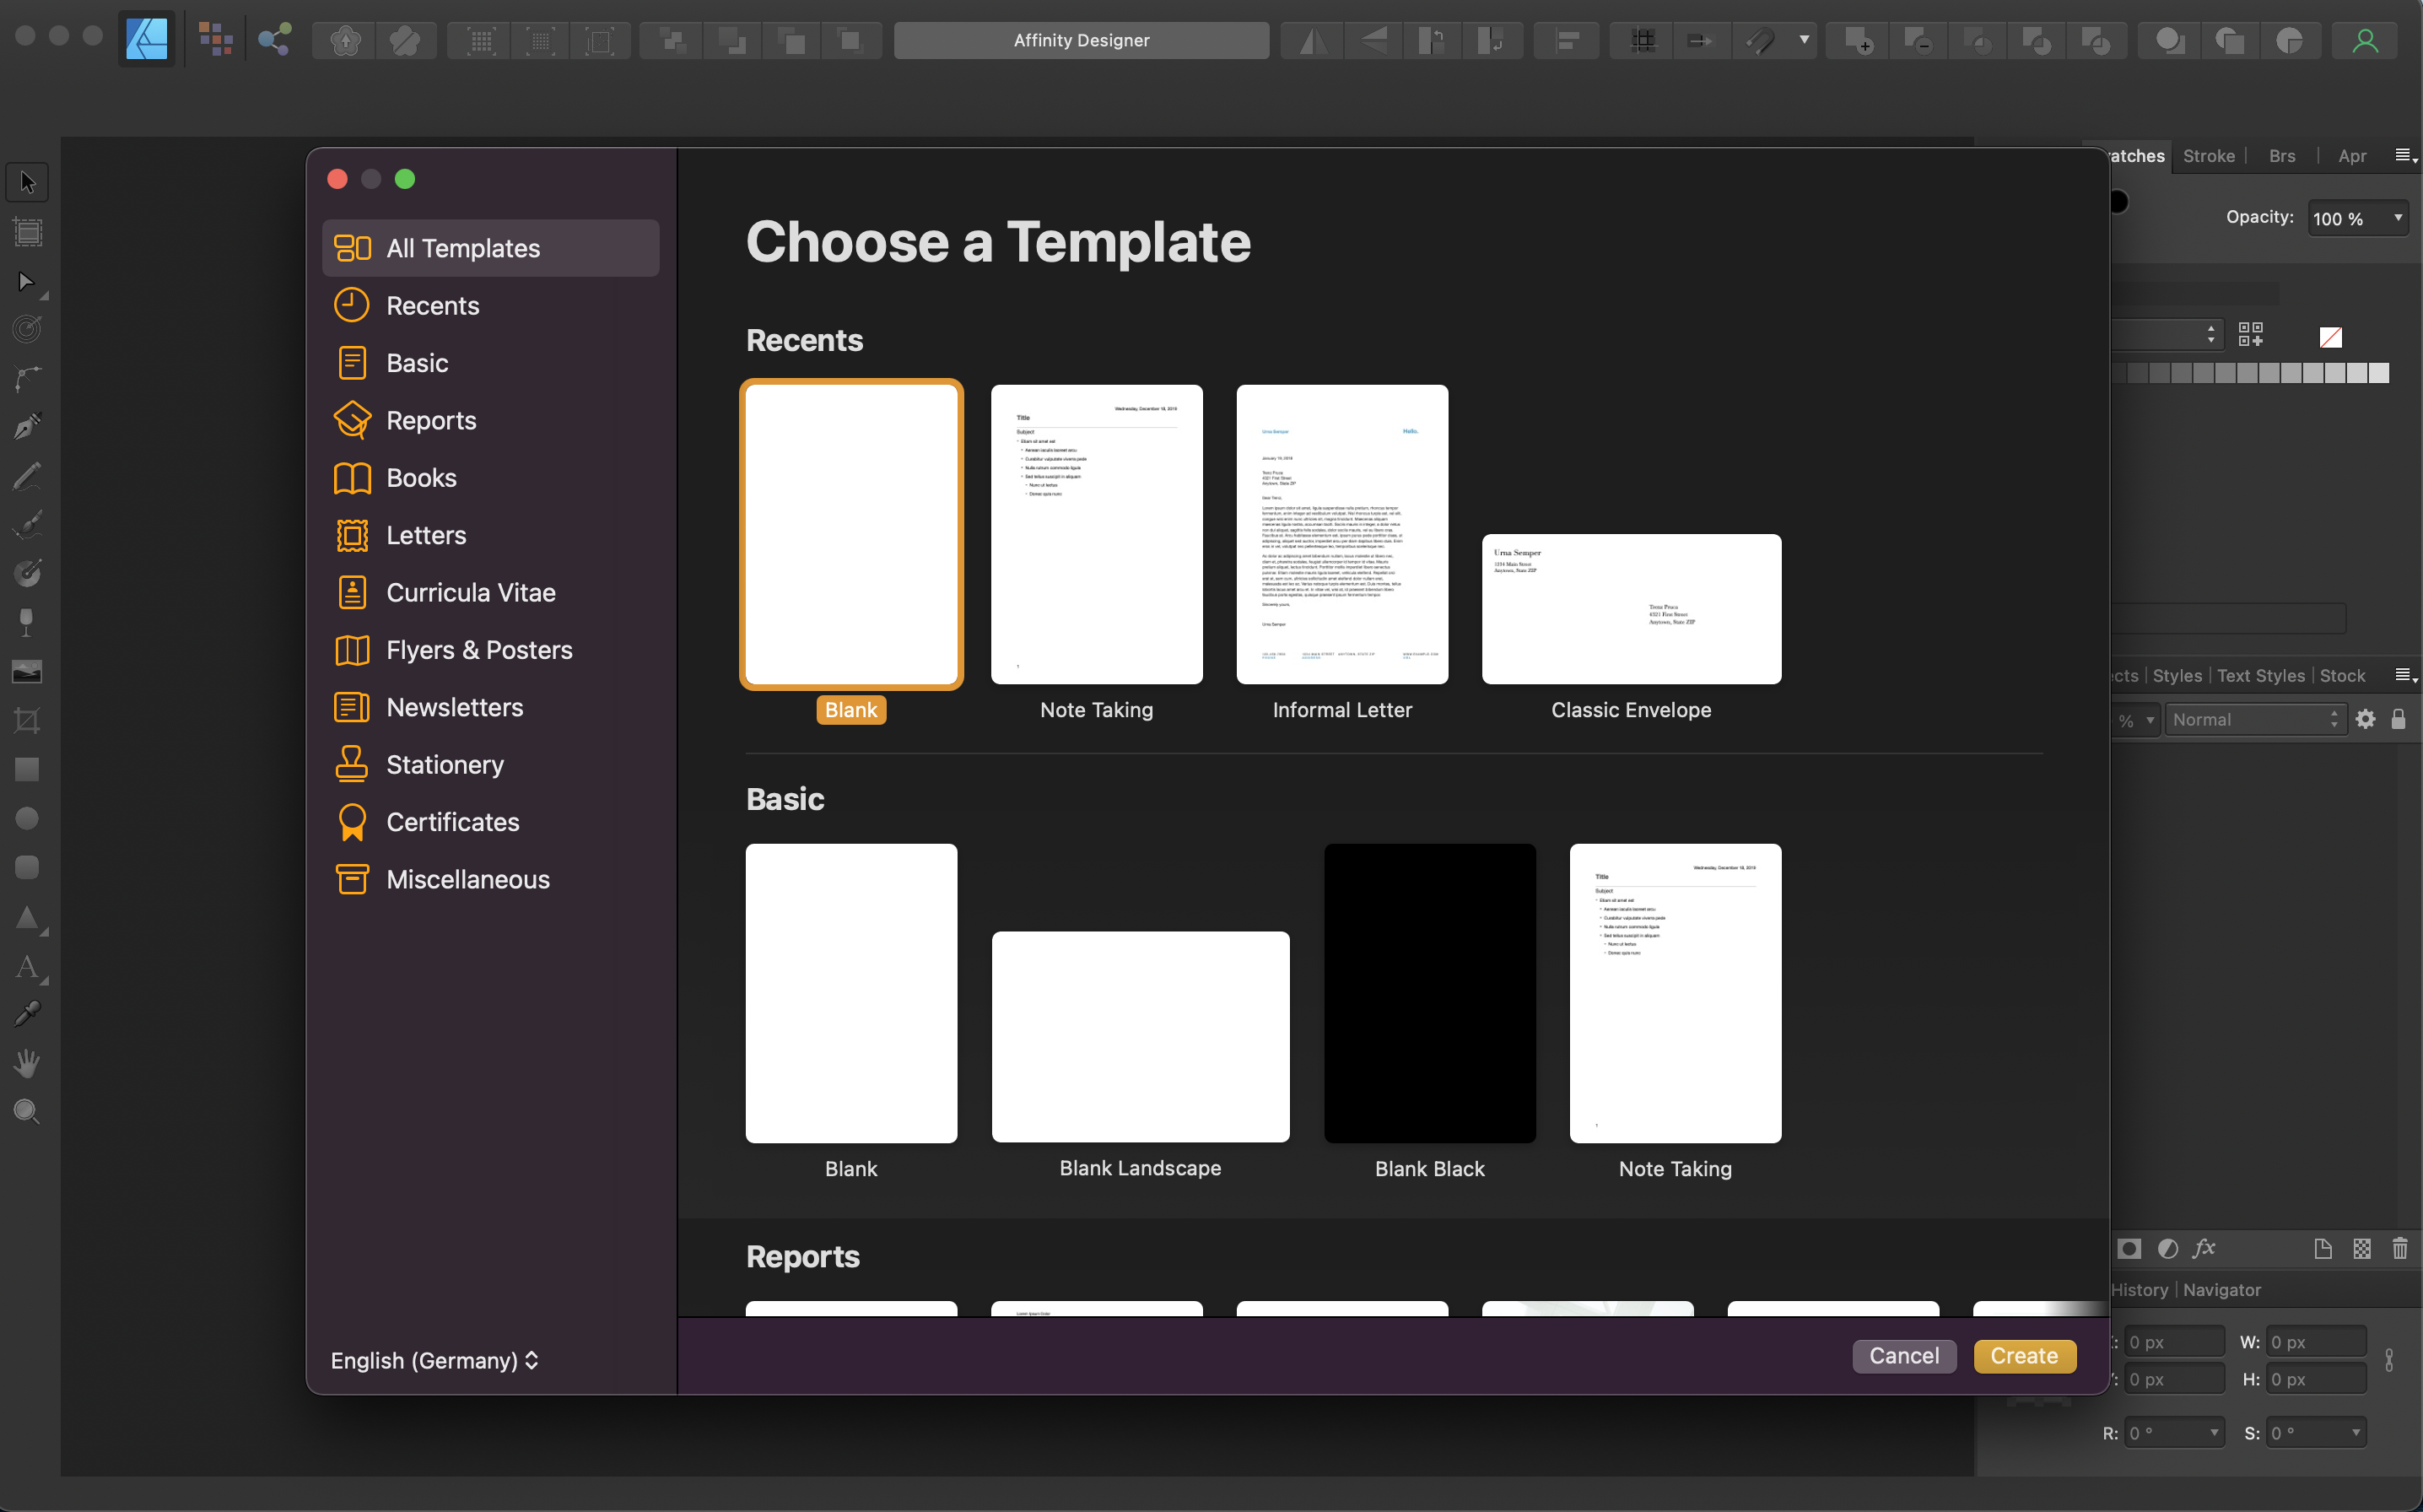Open the English (Germany) language dropdown
Viewport: 2423px width, 1512px height.
pos(434,1360)
